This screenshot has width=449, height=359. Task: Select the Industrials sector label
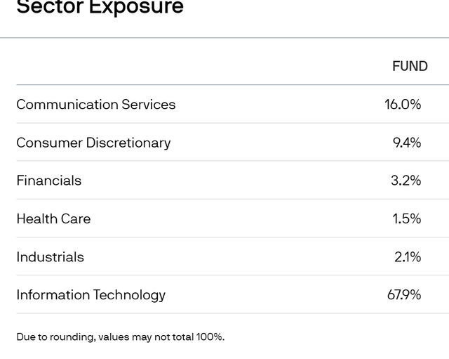click(51, 256)
